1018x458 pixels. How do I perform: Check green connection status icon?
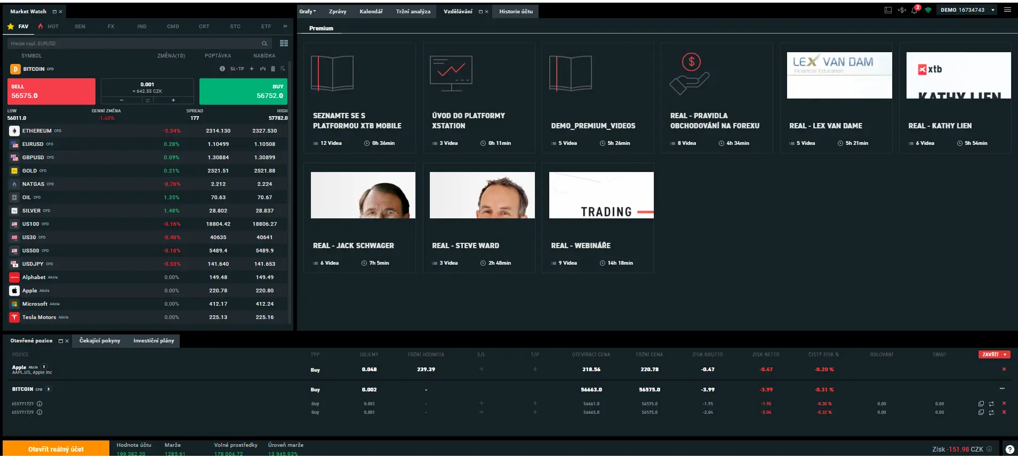click(x=928, y=10)
